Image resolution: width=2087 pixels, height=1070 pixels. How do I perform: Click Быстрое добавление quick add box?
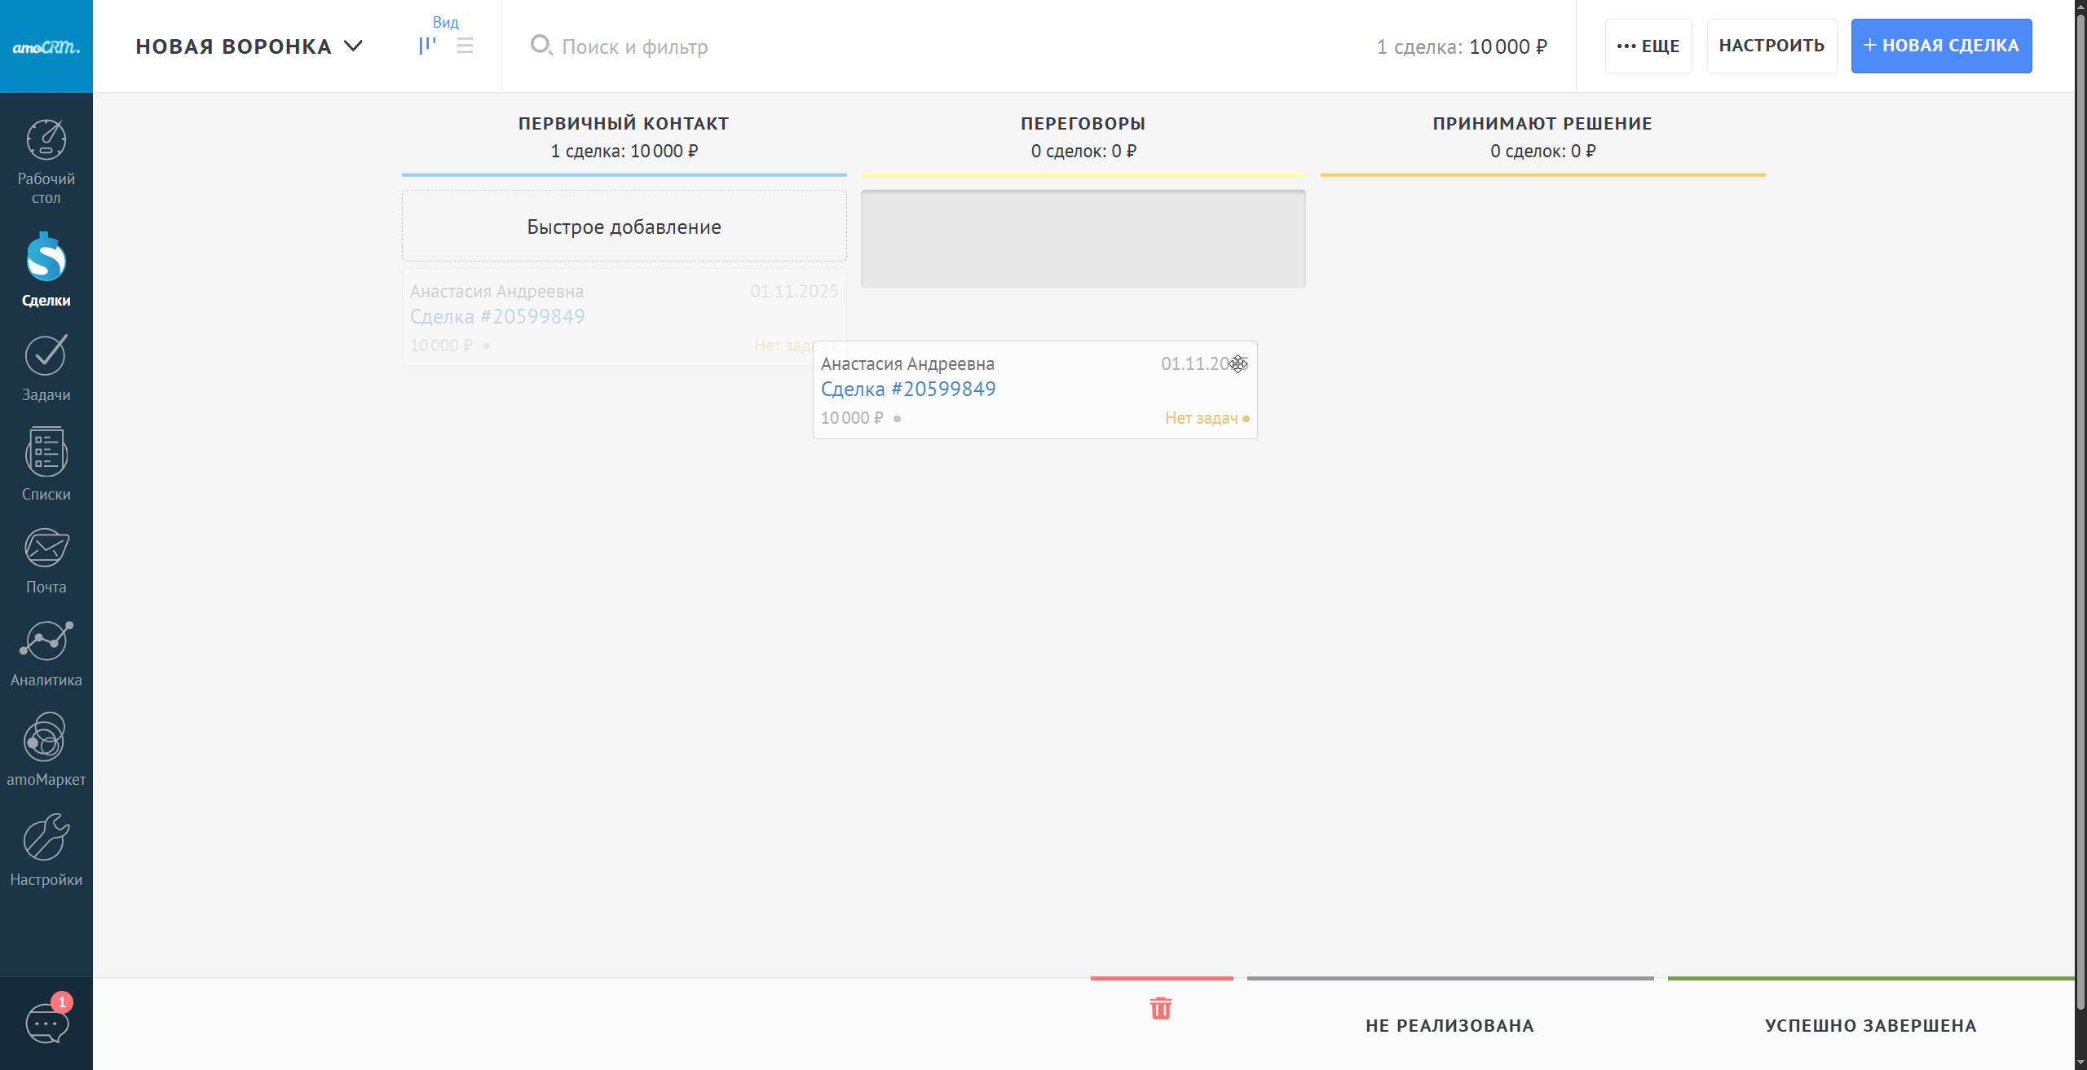pyautogui.click(x=624, y=227)
